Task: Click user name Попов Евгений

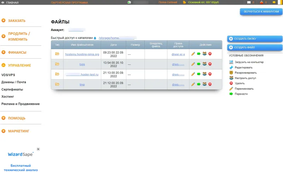Action: click(x=168, y=2)
